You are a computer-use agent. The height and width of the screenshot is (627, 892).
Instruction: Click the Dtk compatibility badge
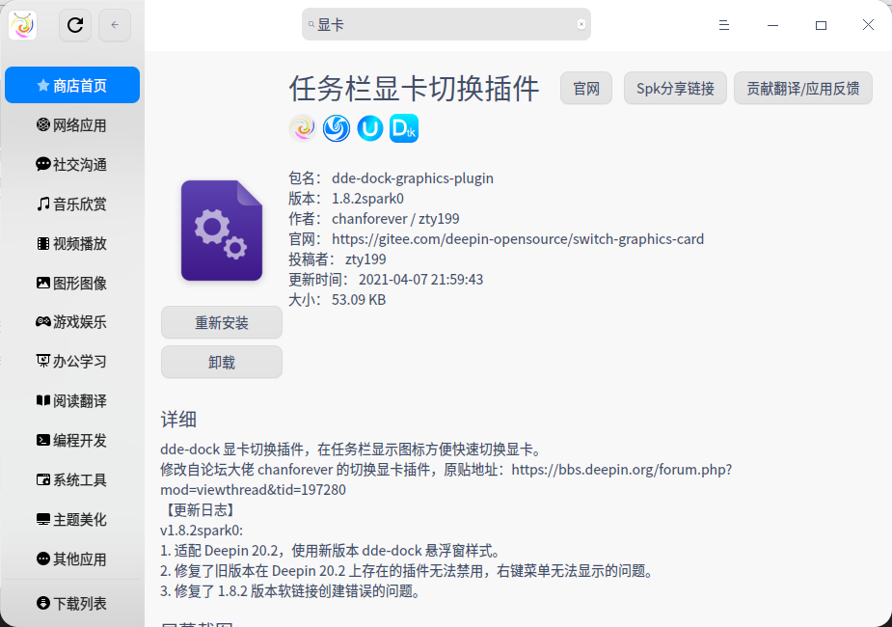pyautogui.click(x=404, y=128)
